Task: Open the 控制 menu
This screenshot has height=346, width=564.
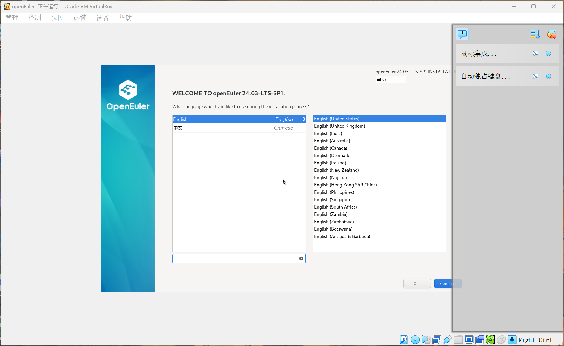Action: click(x=35, y=18)
